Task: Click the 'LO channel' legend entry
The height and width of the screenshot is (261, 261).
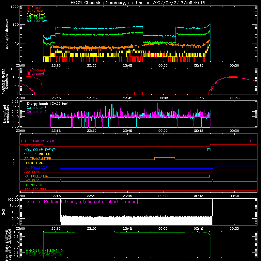Action: pyautogui.click(x=36, y=70)
